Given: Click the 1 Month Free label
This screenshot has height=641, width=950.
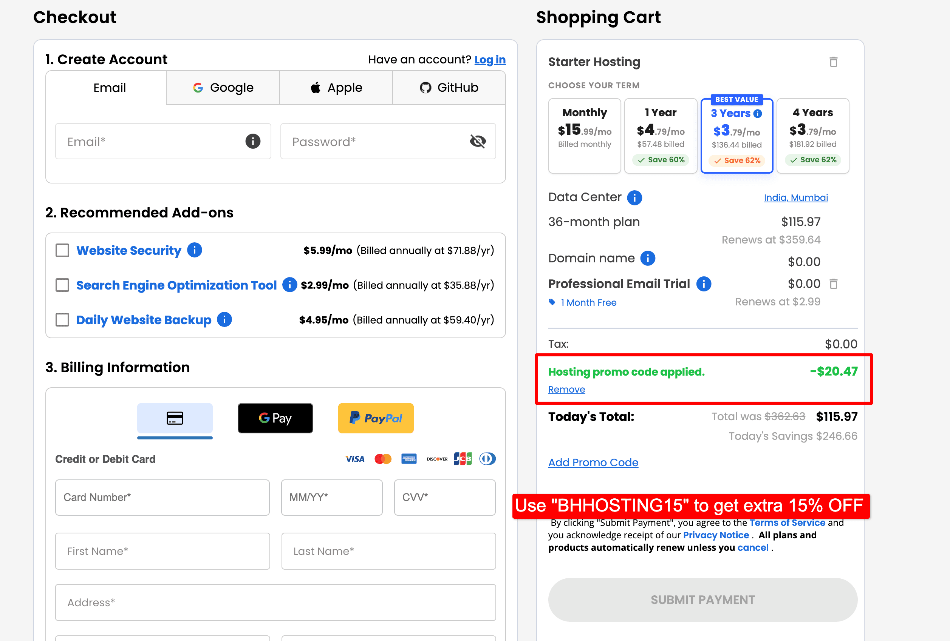Looking at the screenshot, I should (588, 302).
